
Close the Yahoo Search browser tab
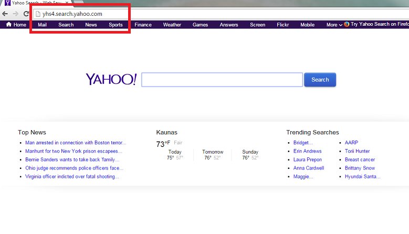pyautogui.click(x=67, y=3)
